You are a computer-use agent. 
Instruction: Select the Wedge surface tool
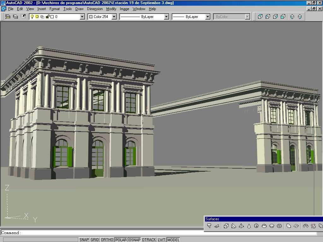tap(234, 226)
